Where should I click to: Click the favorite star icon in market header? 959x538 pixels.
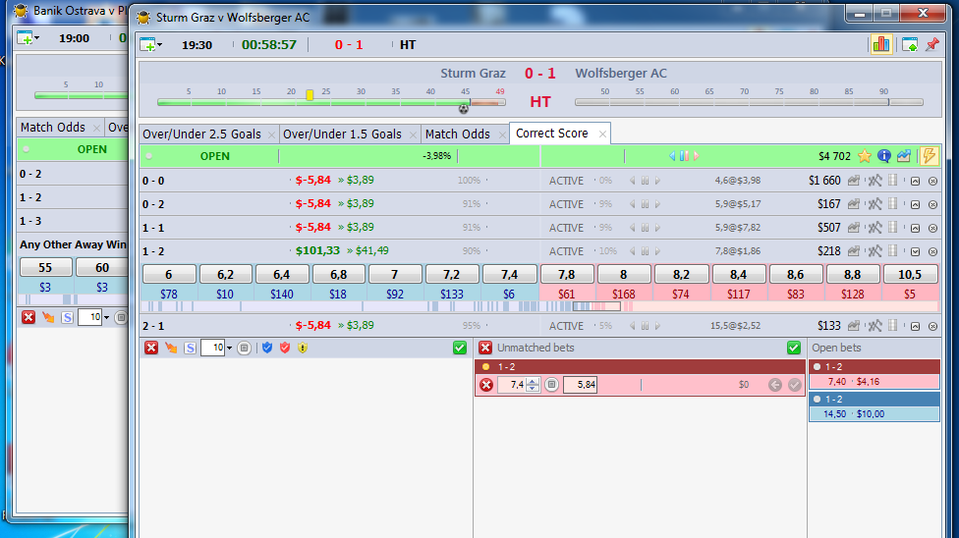(865, 156)
